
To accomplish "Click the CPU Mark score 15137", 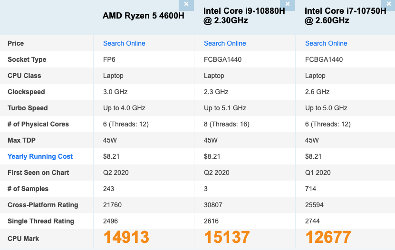I will tap(227, 237).
